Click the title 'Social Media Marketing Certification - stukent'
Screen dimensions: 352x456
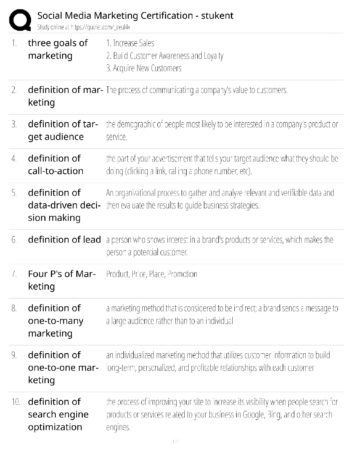click(135, 16)
